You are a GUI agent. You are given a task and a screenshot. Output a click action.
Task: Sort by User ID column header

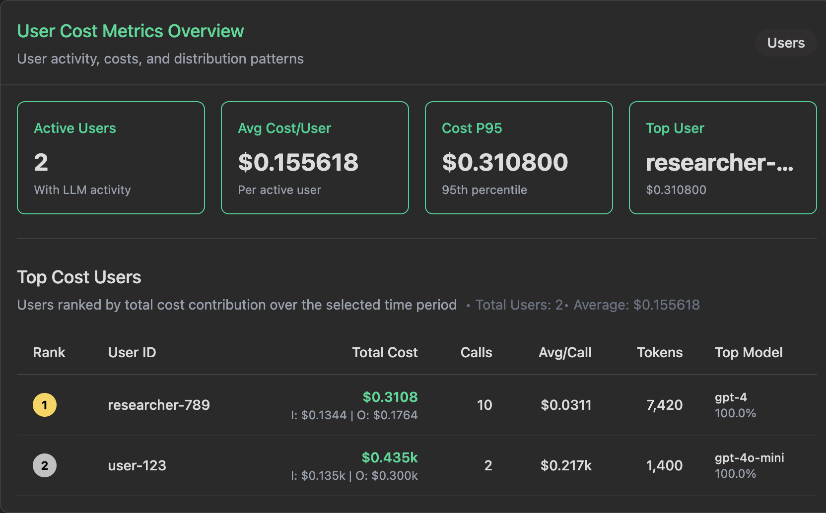[x=132, y=352]
